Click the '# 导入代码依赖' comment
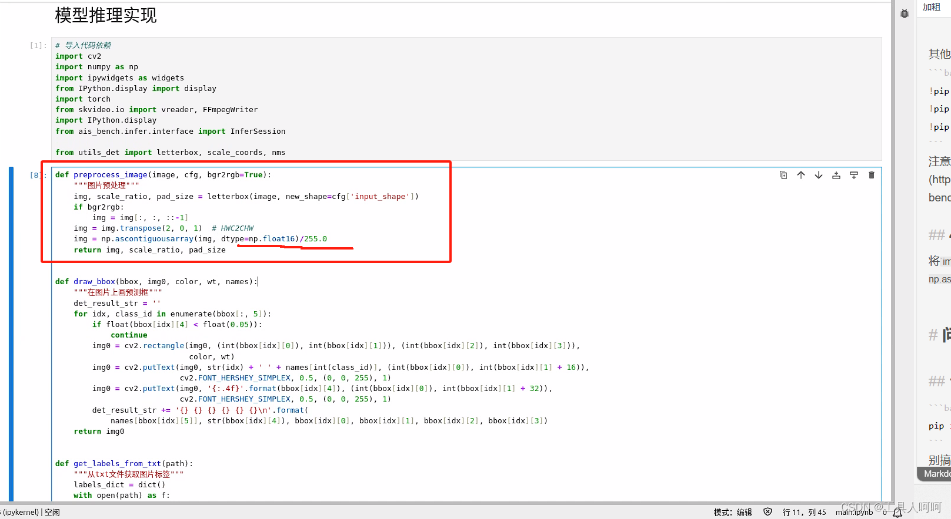 (x=83, y=45)
